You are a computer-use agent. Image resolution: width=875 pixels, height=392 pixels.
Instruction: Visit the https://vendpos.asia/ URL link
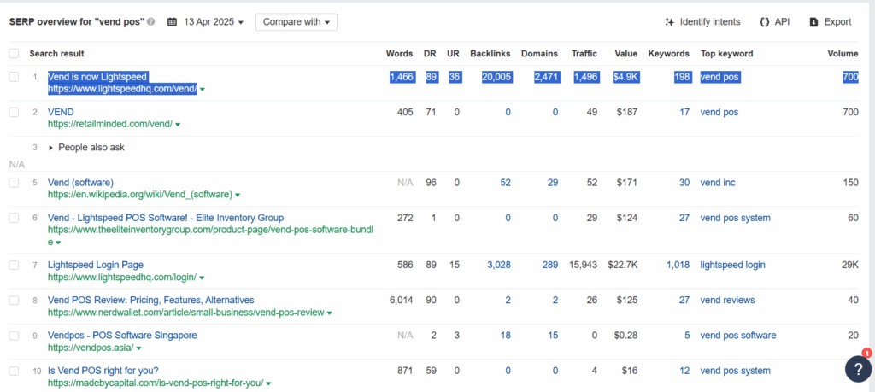(x=91, y=348)
